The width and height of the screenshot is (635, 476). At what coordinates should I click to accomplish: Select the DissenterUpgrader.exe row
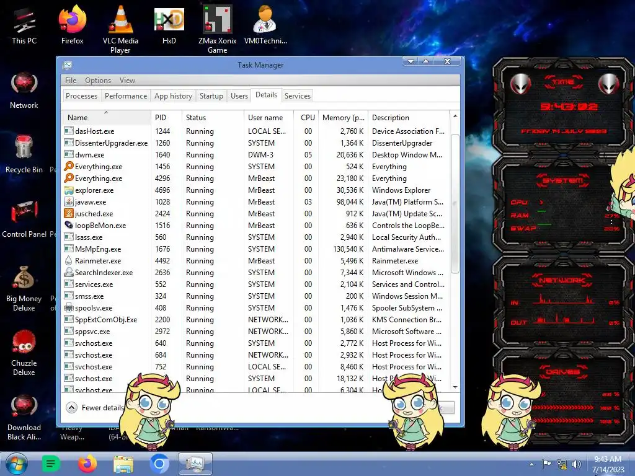click(x=256, y=143)
